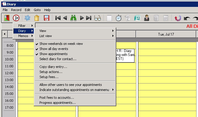Go to the first record arrow icon

coord(58,18)
